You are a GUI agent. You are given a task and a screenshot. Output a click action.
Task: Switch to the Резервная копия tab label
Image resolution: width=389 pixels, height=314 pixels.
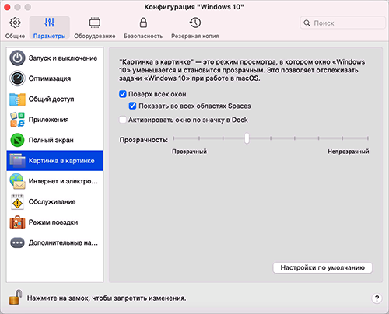point(194,36)
